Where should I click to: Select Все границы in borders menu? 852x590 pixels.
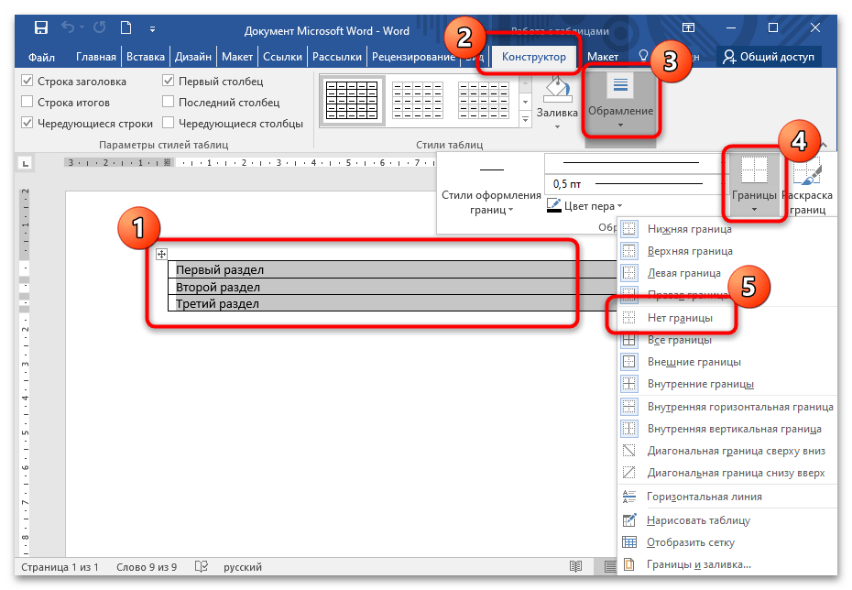point(727,340)
